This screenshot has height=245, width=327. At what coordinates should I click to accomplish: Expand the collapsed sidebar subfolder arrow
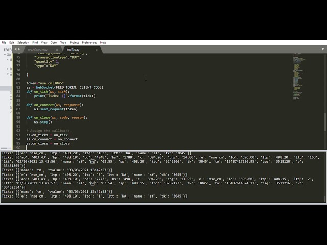pos(8,69)
